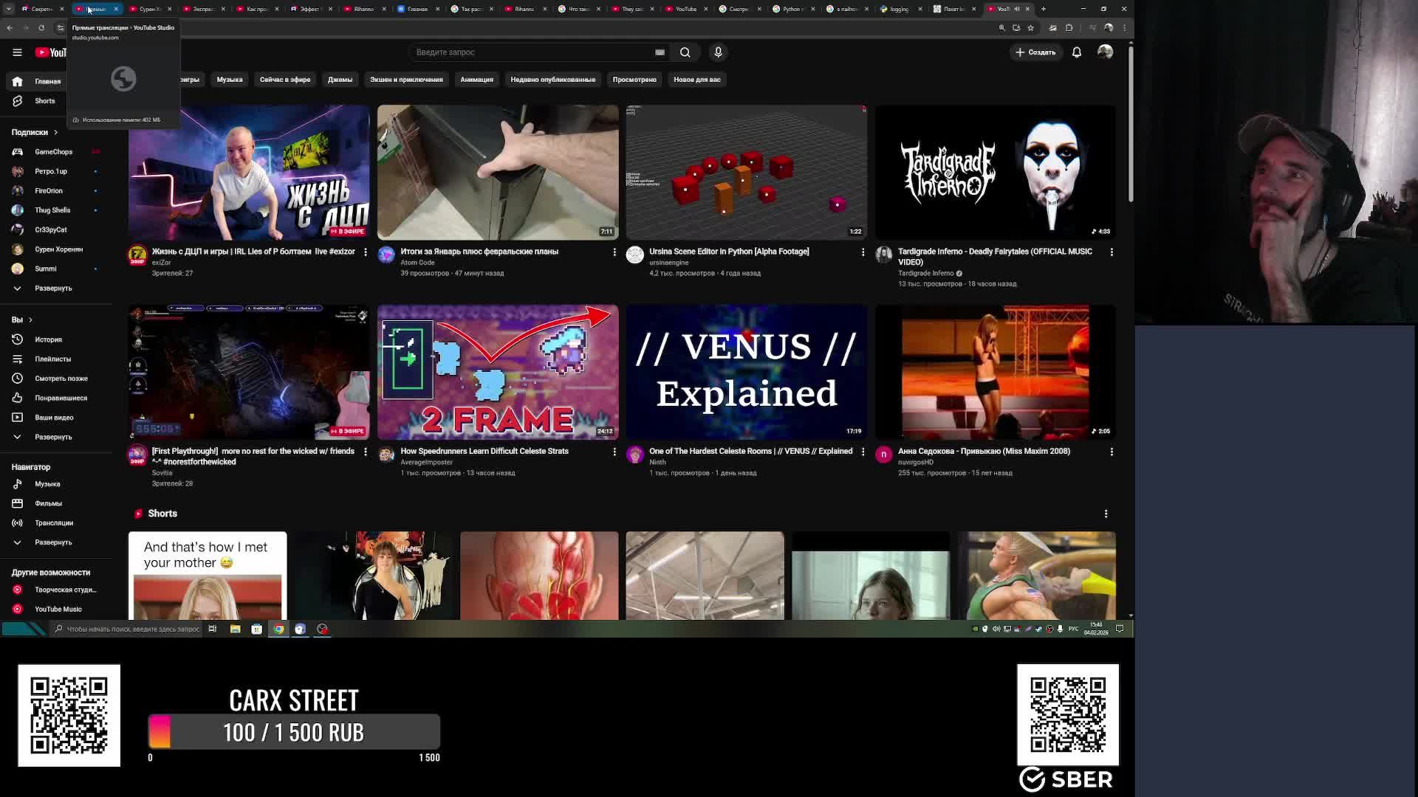The image size is (1418, 797).
Task: Filter by Недавно опубликованные chip
Action: [552, 80]
